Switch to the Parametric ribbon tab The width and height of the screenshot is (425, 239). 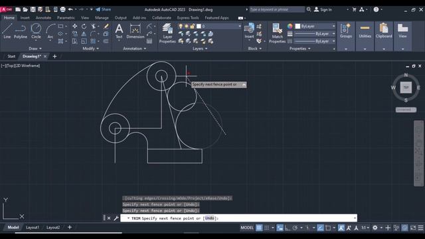click(x=66, y=18)
